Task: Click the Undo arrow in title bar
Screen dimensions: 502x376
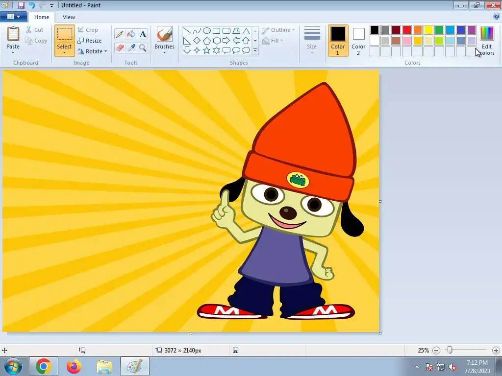Action: [x=32, y=5]
